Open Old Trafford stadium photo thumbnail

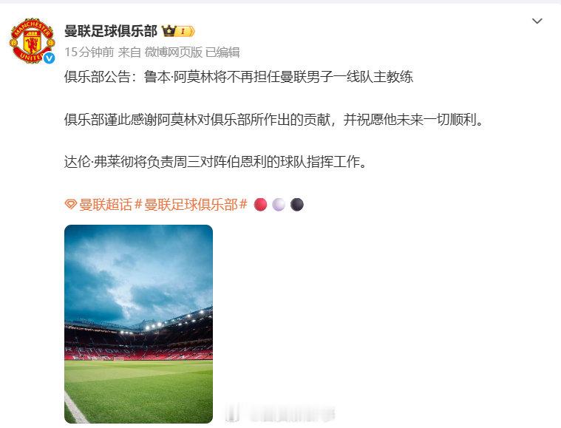tap(138, 324)
